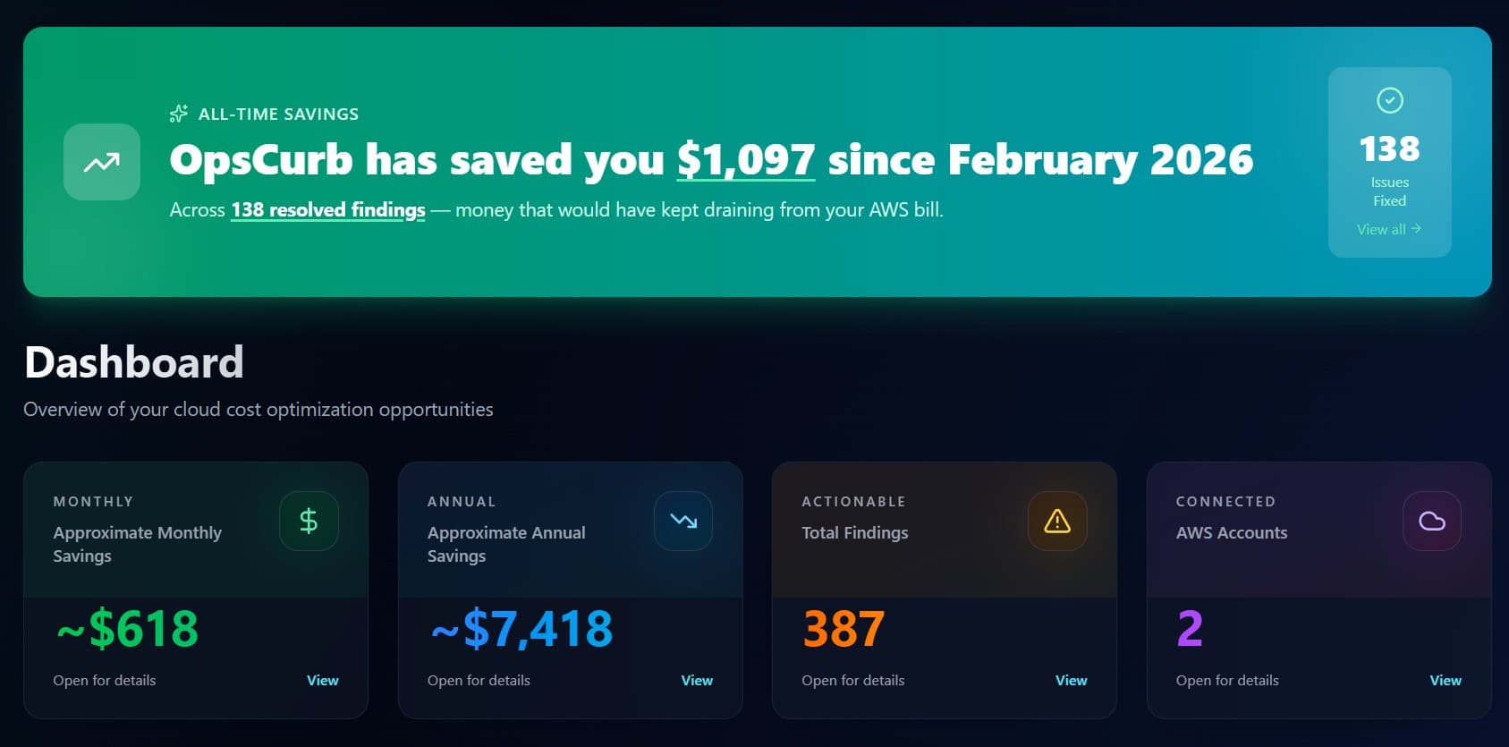Viewport: 1509px width, 747px height.
Task: Click View on the Approximate Annual Savings card
Action: click(x=696, y=680)
